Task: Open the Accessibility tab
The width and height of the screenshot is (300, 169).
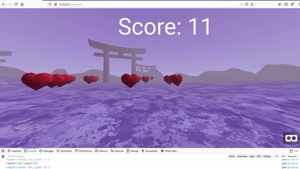Action: [150, 151]
